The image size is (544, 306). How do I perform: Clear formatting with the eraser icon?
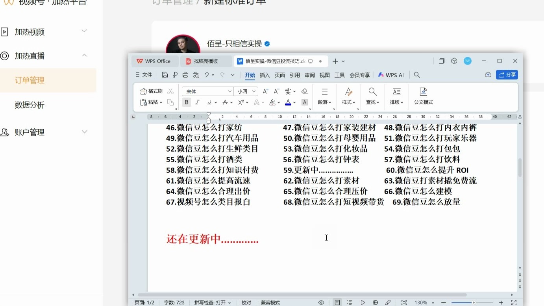[304, 91]
